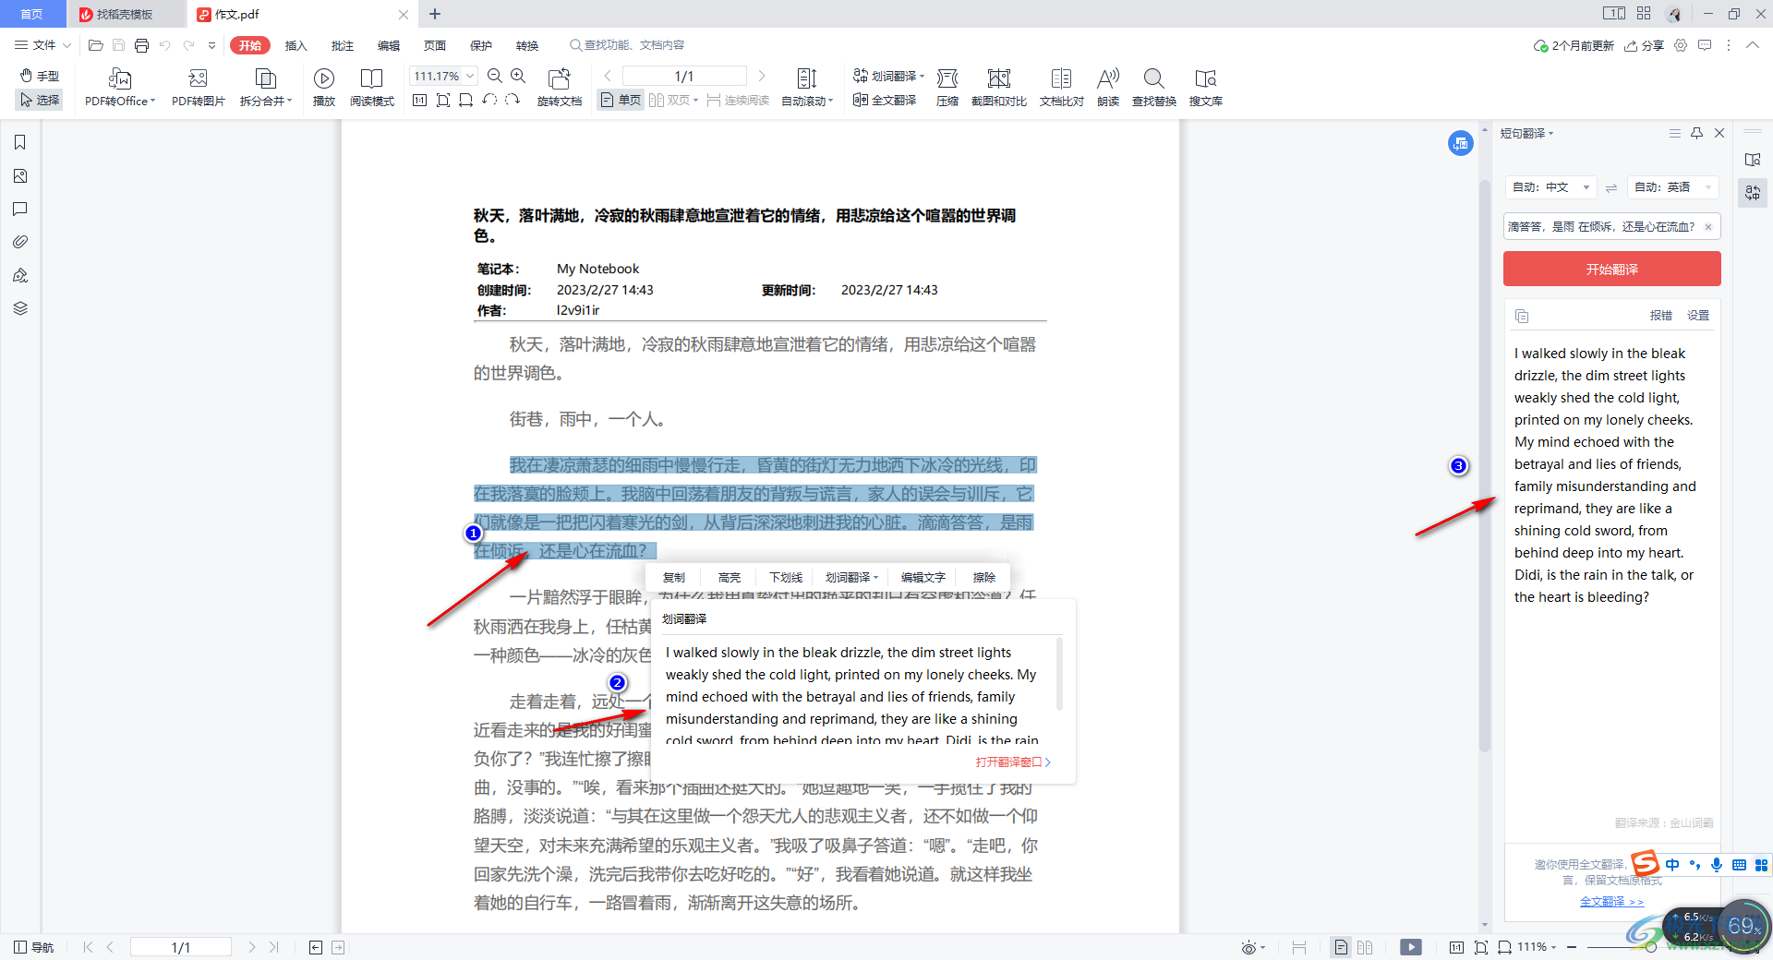Clear the translation input text field
1773x960 pixels.
tap(1708, 227)
